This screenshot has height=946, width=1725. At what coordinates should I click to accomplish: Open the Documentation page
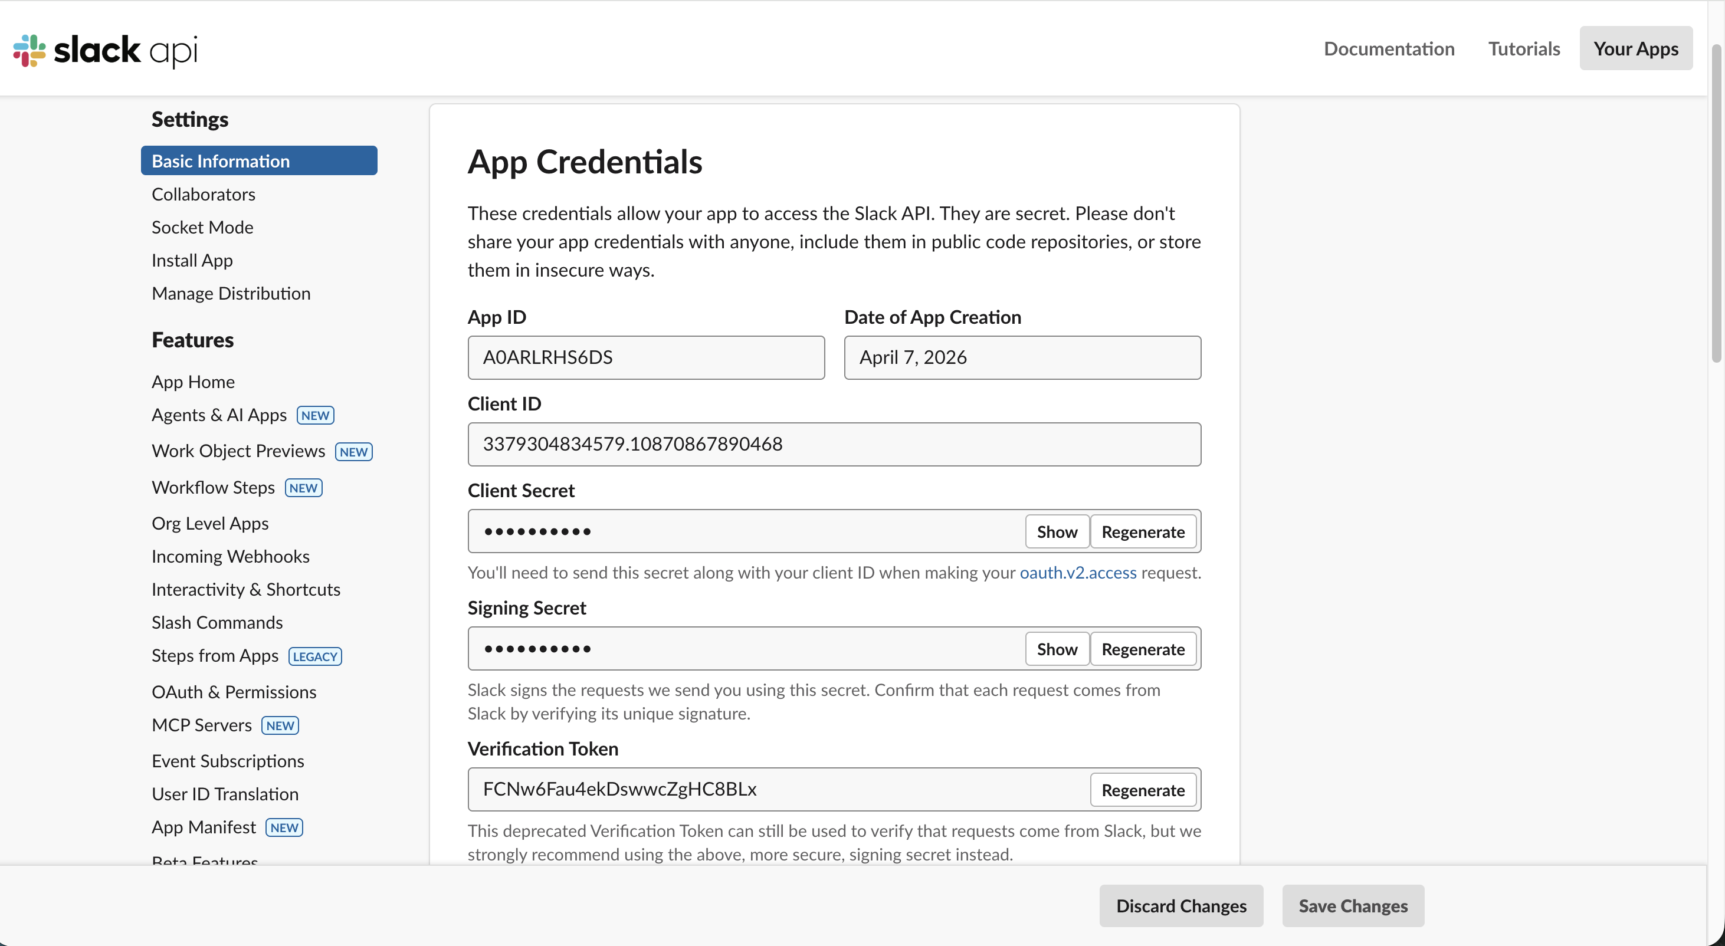coord(1388,49)
